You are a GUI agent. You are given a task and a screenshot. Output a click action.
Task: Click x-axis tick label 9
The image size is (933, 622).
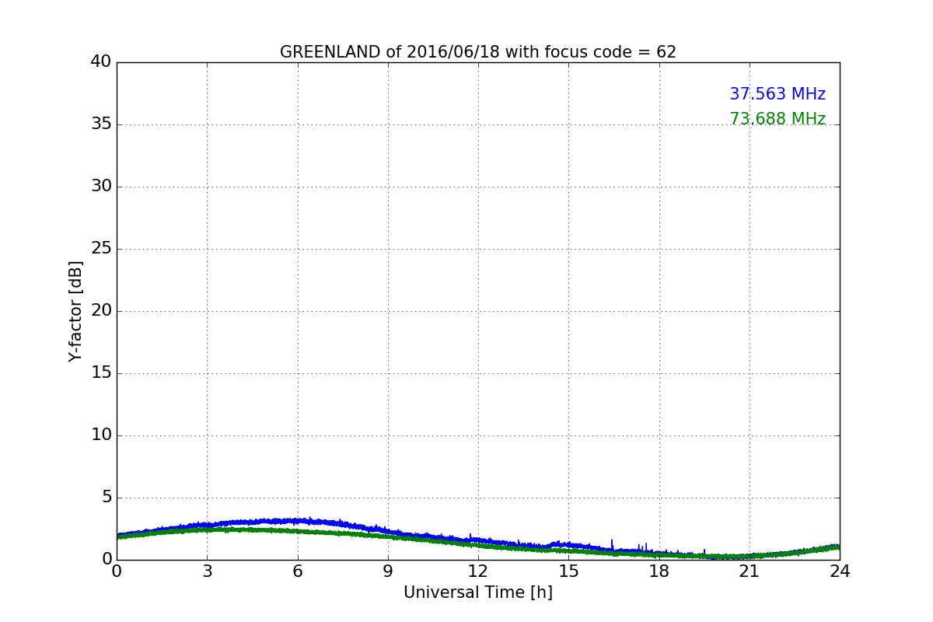(x=388, y=571)
